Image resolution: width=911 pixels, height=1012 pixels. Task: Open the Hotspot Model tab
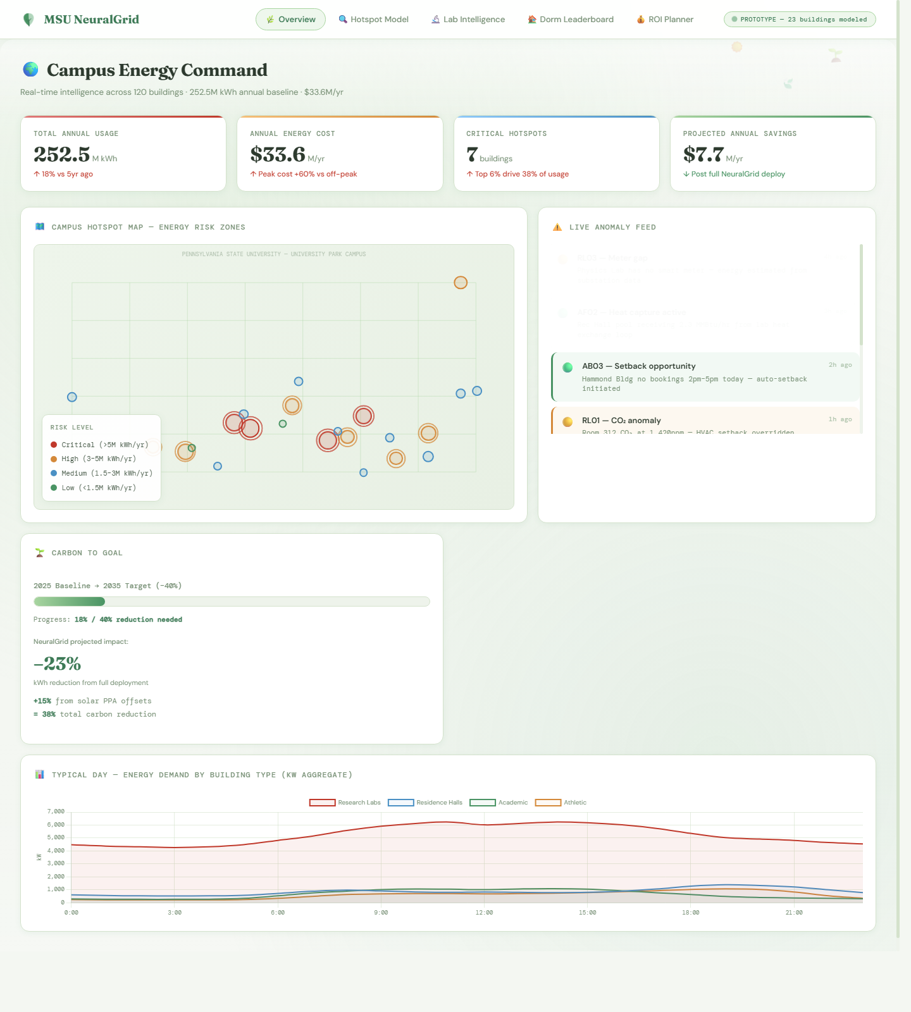[373, 20]
